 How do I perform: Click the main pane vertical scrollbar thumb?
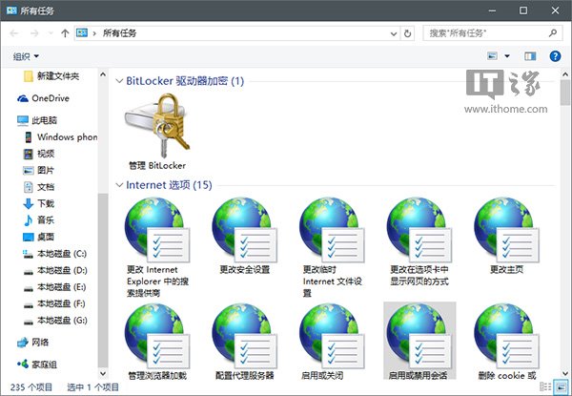click(565, 93)
